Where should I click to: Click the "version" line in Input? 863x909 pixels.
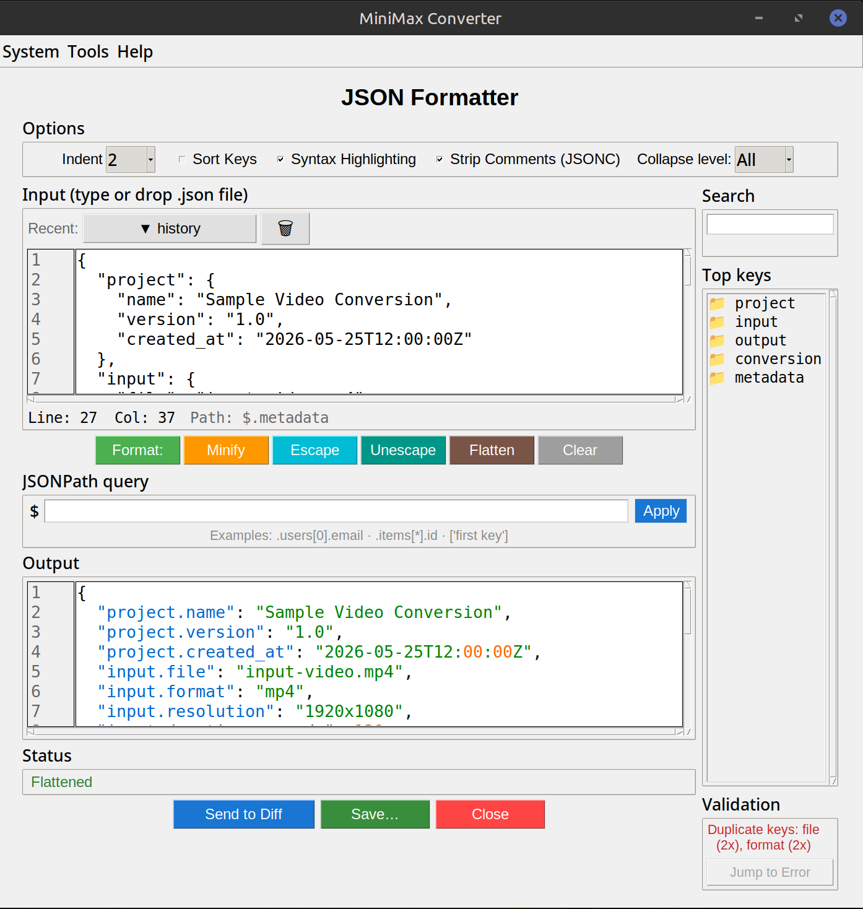coord(201,320)
